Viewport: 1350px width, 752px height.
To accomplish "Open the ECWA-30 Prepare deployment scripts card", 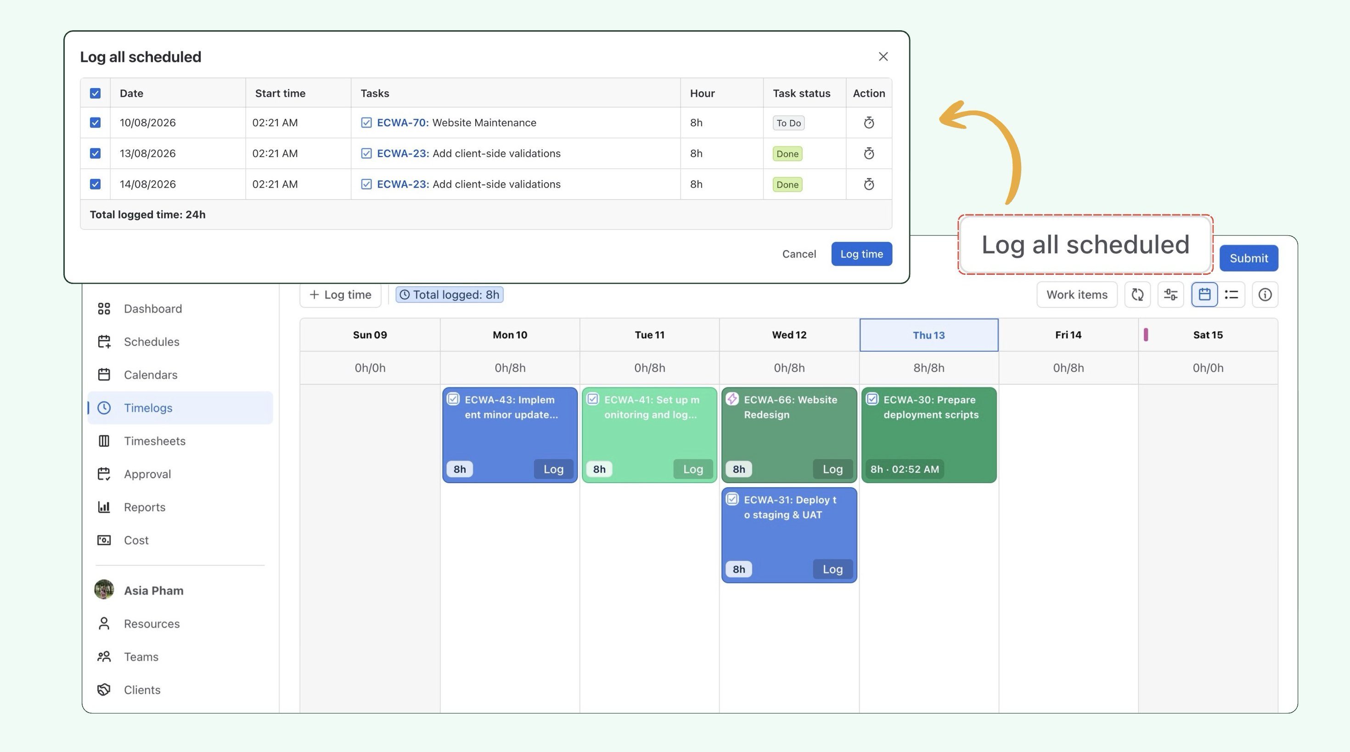I will coord(928,434).
